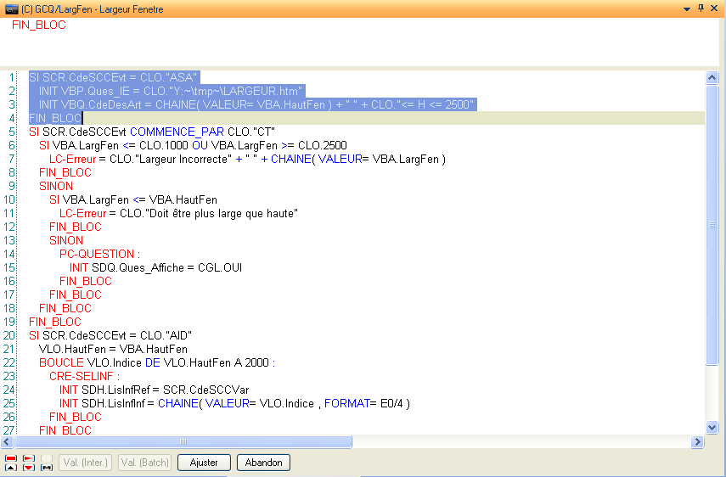
Task: Pin the Largeur Fenetre panel
Action: point(701,8)
